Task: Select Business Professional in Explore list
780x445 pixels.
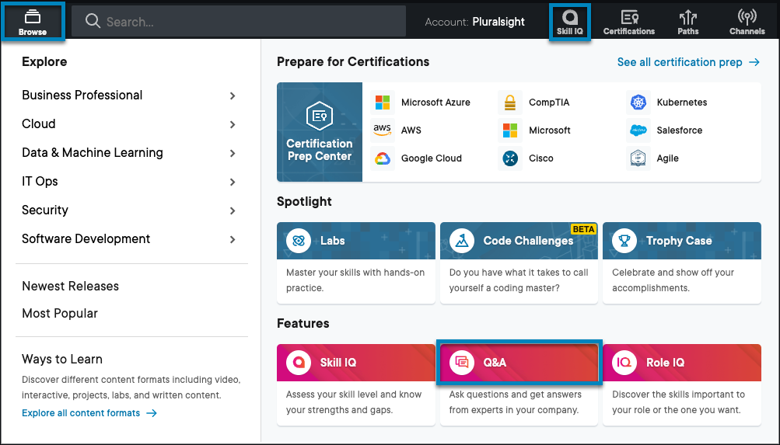Action: 82,95
